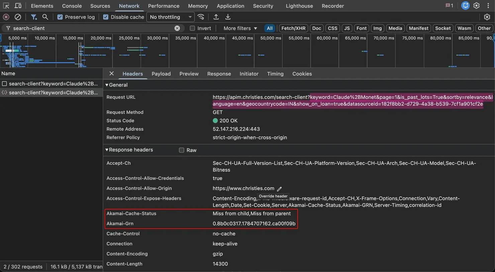The width and height of the screenshot is (495, 272).
Task: Filter requests by Fetch/XHR
Action: pos(293,28)
